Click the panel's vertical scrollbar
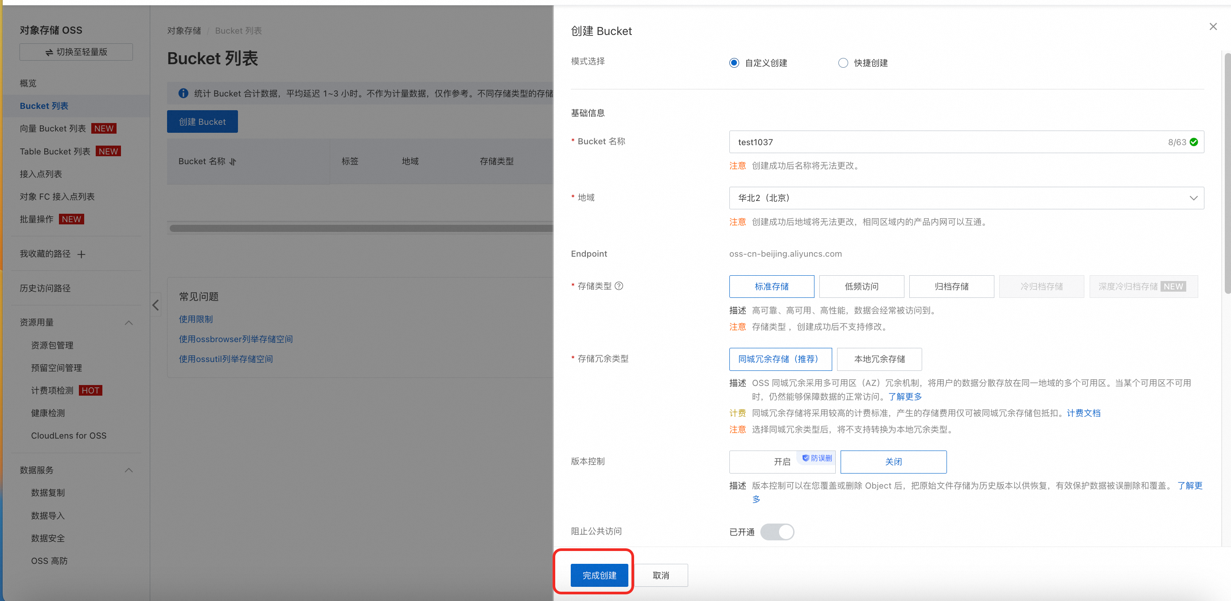 (x=1227, y=173)
